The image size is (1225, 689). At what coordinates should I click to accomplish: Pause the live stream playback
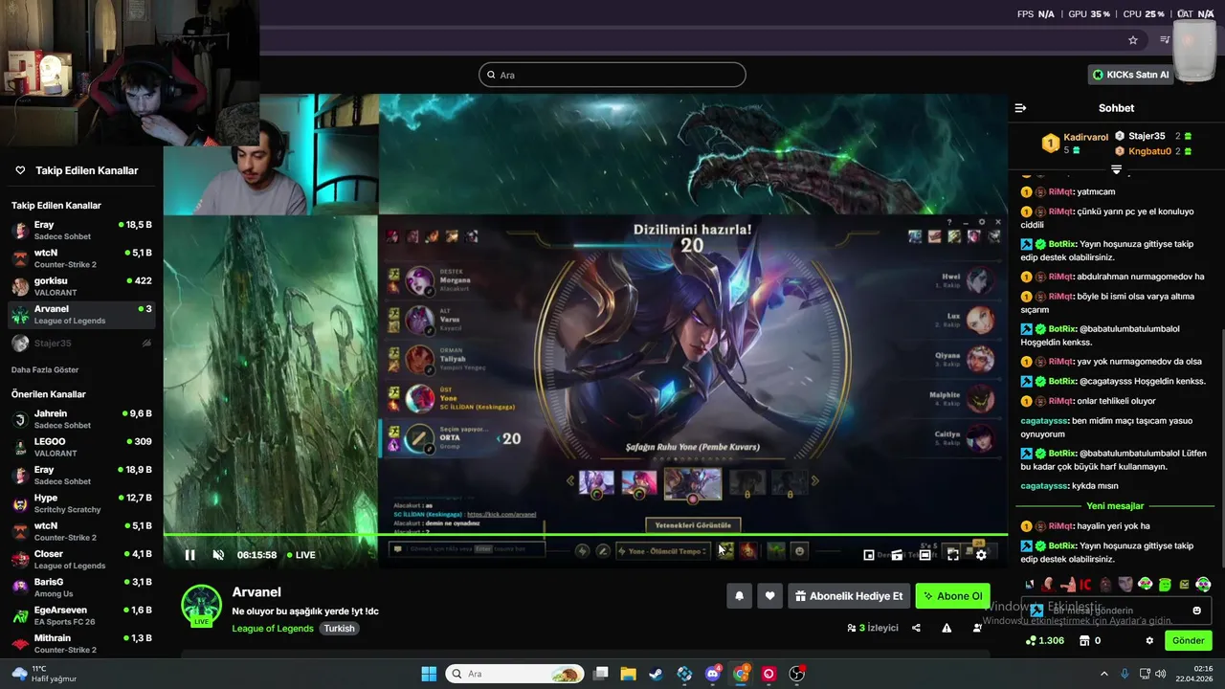pos(189,555)
